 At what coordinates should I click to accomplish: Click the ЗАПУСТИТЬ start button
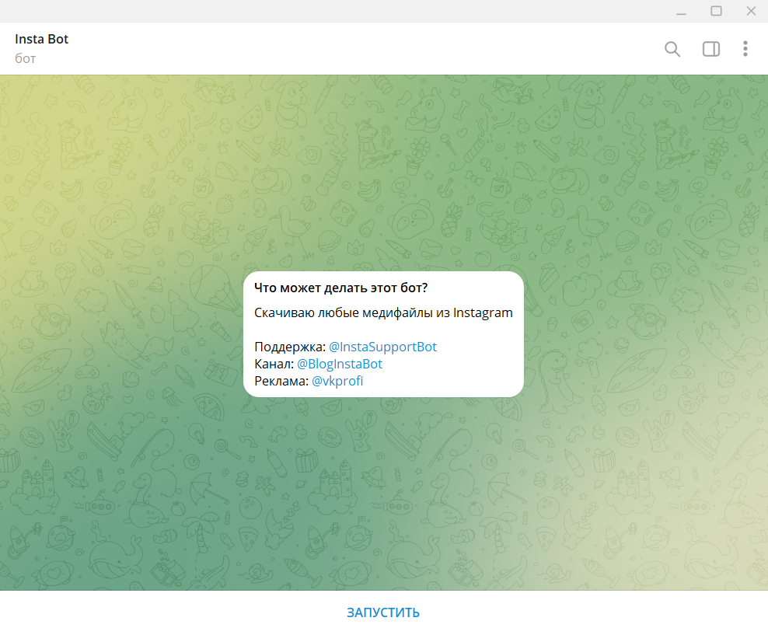pyautogui.click(x=383, y=612)
